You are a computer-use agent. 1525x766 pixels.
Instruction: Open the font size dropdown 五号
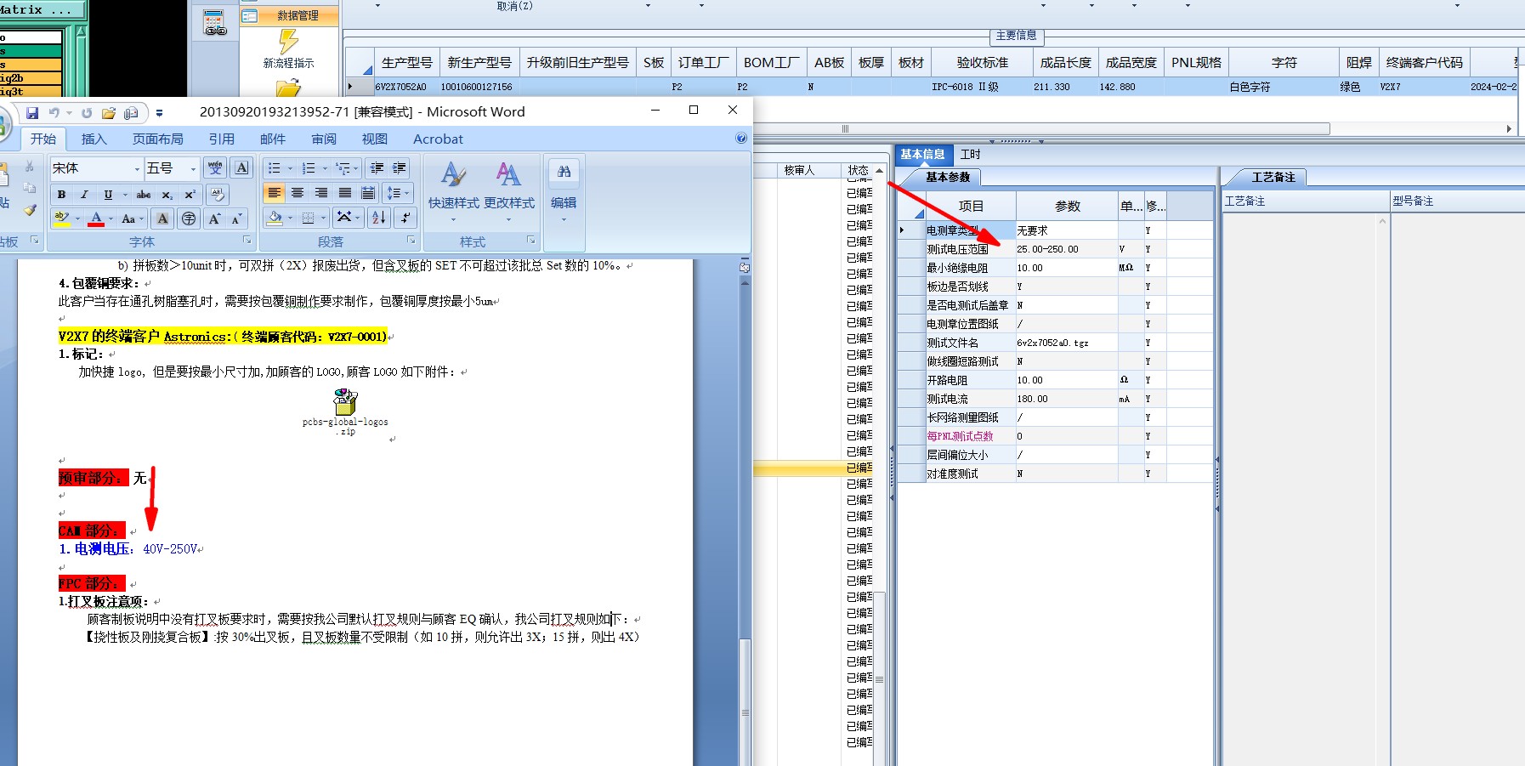pos(193,168)
